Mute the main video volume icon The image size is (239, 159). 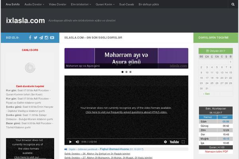77,142
